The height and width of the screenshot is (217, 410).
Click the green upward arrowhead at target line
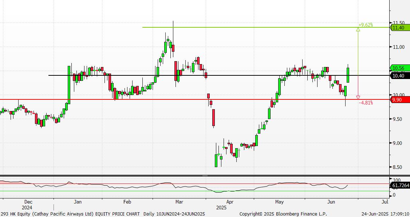coord(358,29)
